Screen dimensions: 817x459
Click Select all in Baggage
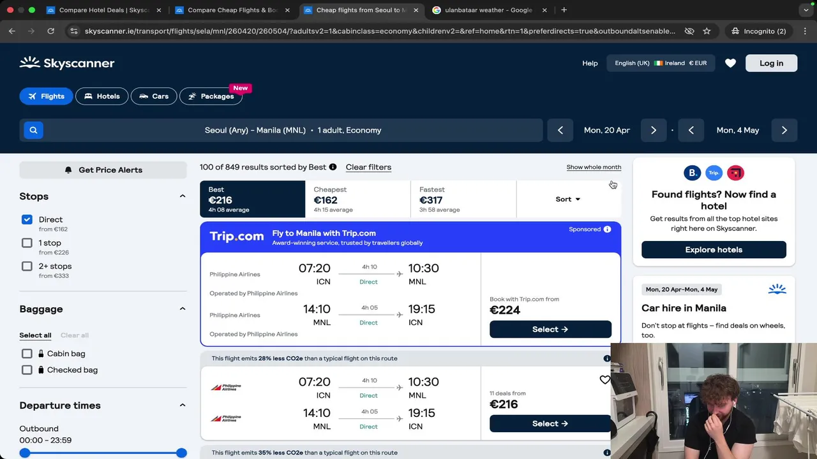(35, 335)
